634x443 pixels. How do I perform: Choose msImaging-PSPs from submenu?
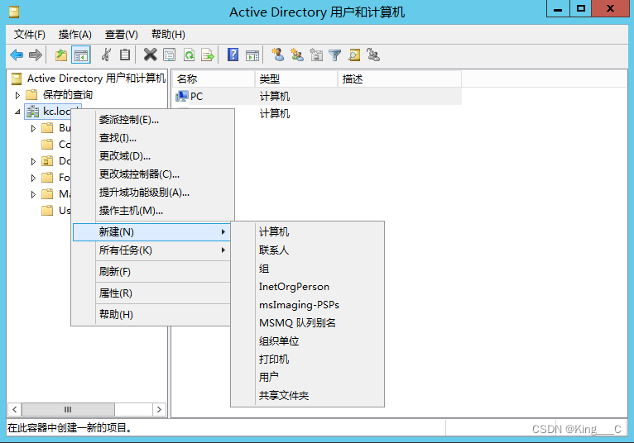307,304
